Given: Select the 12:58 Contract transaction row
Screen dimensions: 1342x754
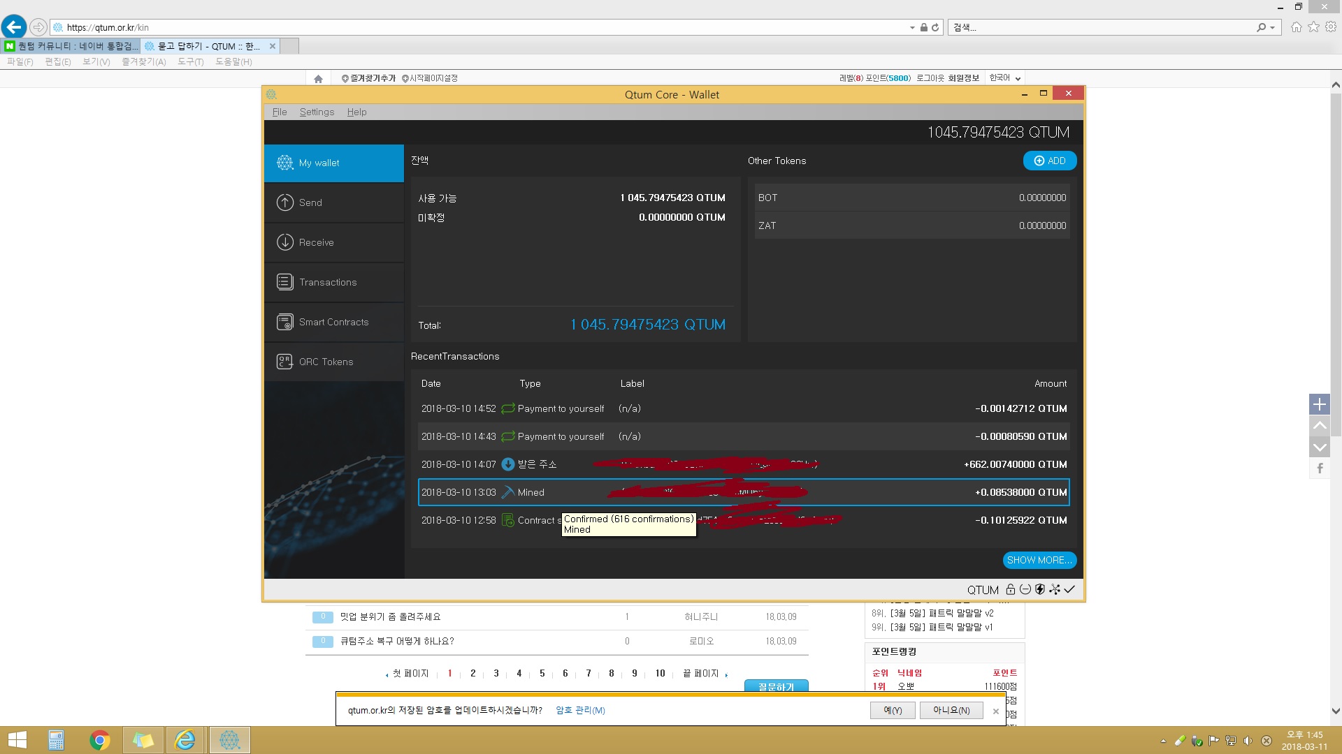Looking at the screenshot, I should pos(744,520).
